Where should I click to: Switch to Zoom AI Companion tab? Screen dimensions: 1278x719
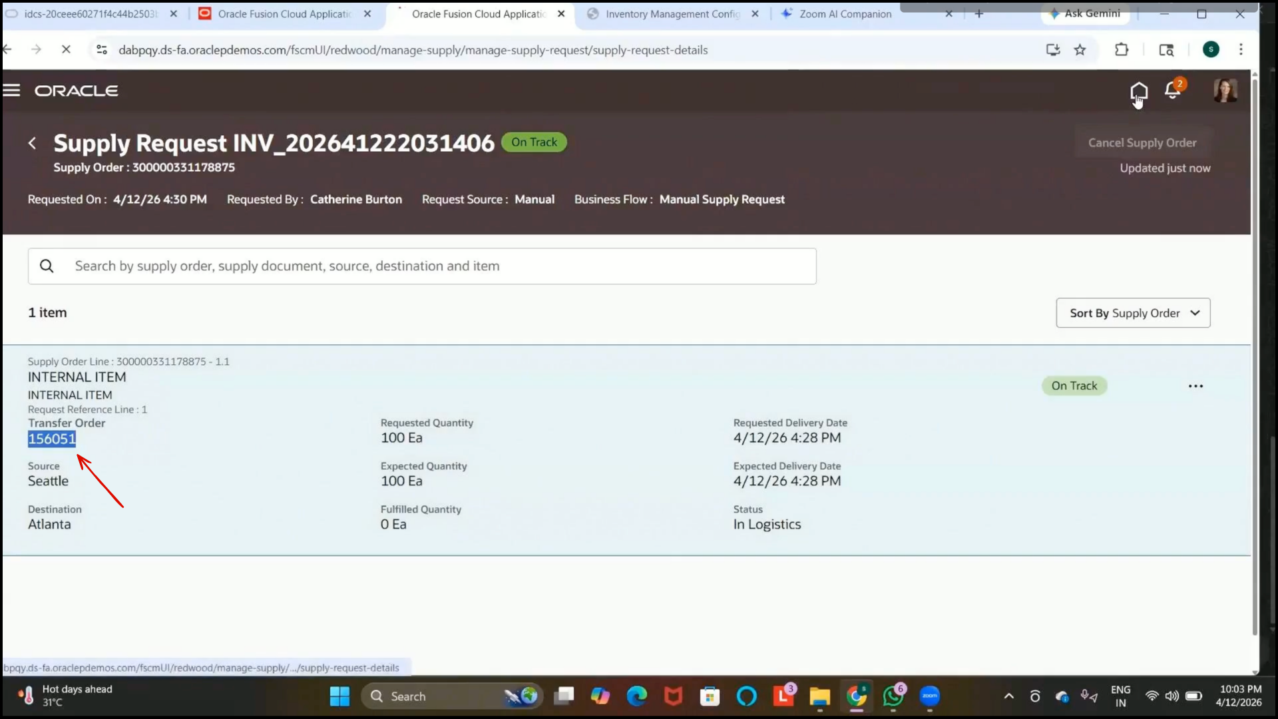(x=845, y=13)
